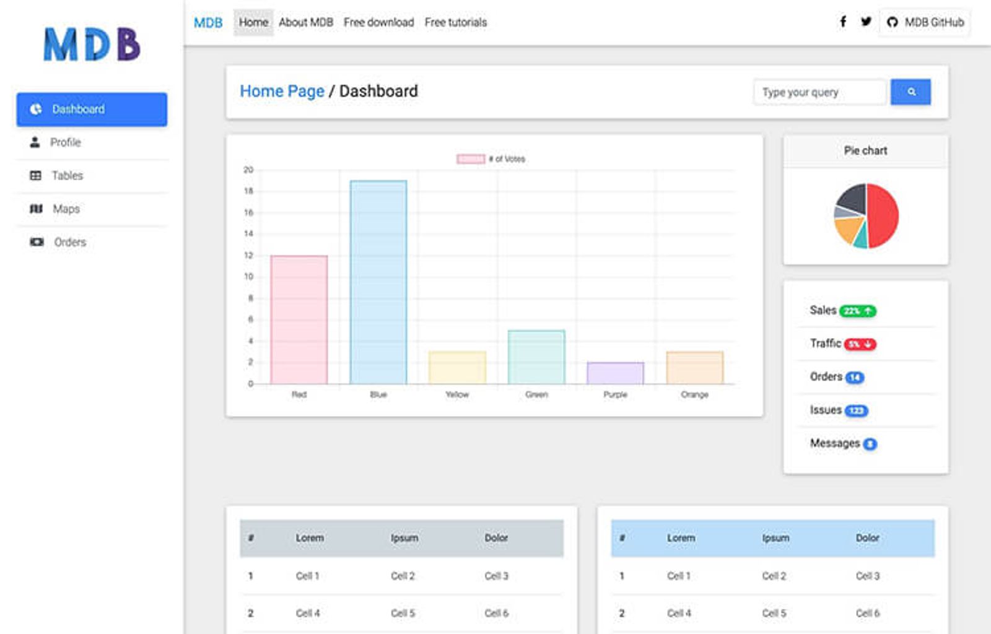Click the MDB logo in the sidebar
Viewport: 991px width, 634px height.
[x=92, y=44]
